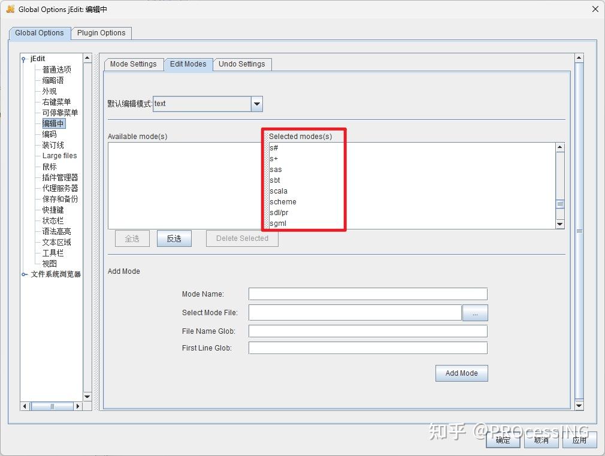This screenshot has height=456, width=605.
Task: Select 语法高亮 in the sidebar tree
Action: [x=55, y=231]
